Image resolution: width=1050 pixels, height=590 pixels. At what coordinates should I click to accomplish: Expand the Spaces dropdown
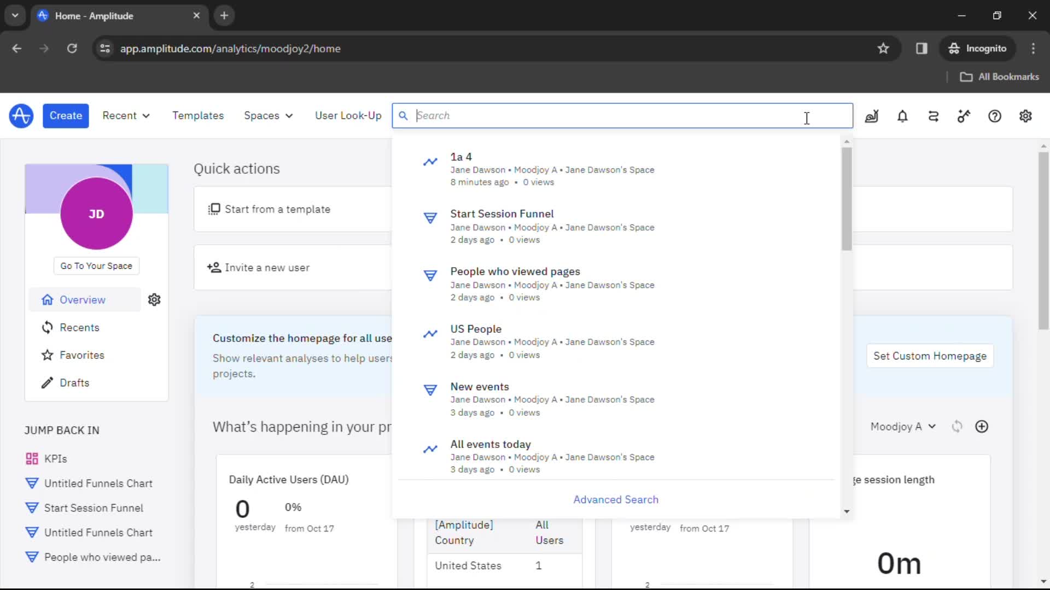pos(268,116)
